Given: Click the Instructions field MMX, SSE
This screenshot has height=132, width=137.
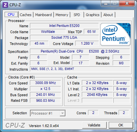Looking at the screenshot, I should pyautogui.click(x=80, y=69).
